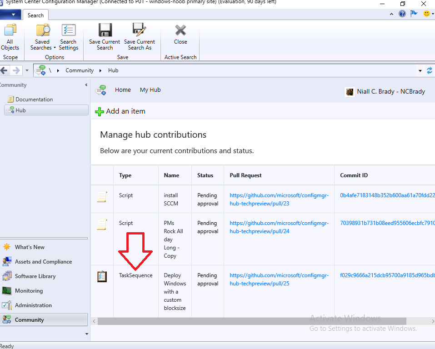Open pull request 25 GitHub link

pos(279,279)
